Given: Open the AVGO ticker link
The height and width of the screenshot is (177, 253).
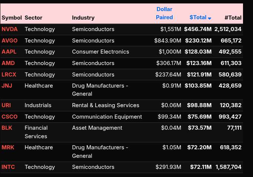Looking at the screenshot, I should [x=9, y=41].
